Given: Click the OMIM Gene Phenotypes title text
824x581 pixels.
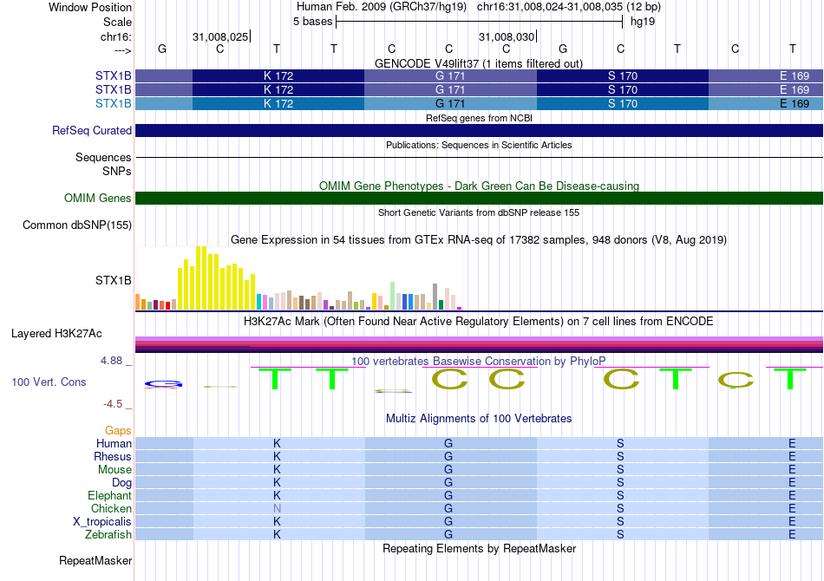Looking at the screenshot, I should [x=479, y=186].
